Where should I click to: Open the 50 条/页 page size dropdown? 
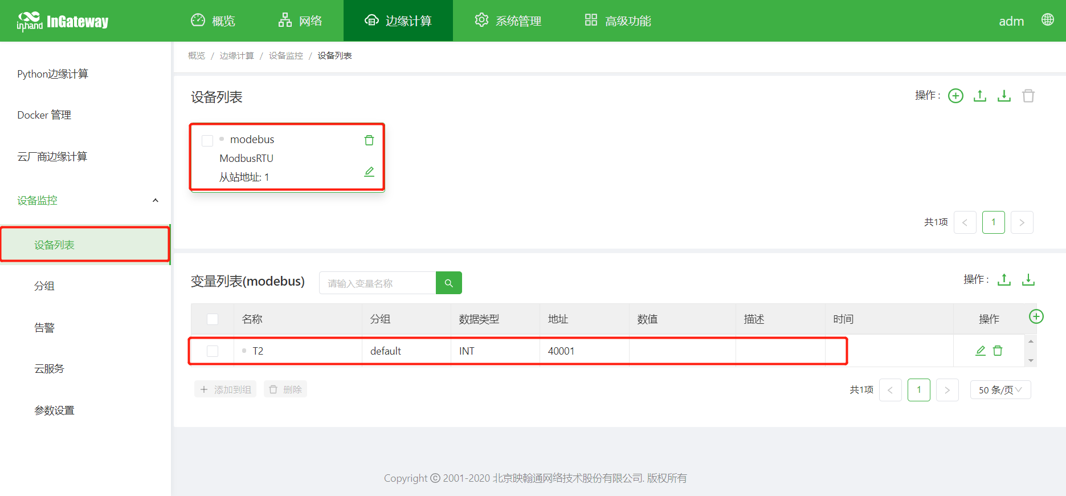pyautogui.click(x=1000, y=390)
